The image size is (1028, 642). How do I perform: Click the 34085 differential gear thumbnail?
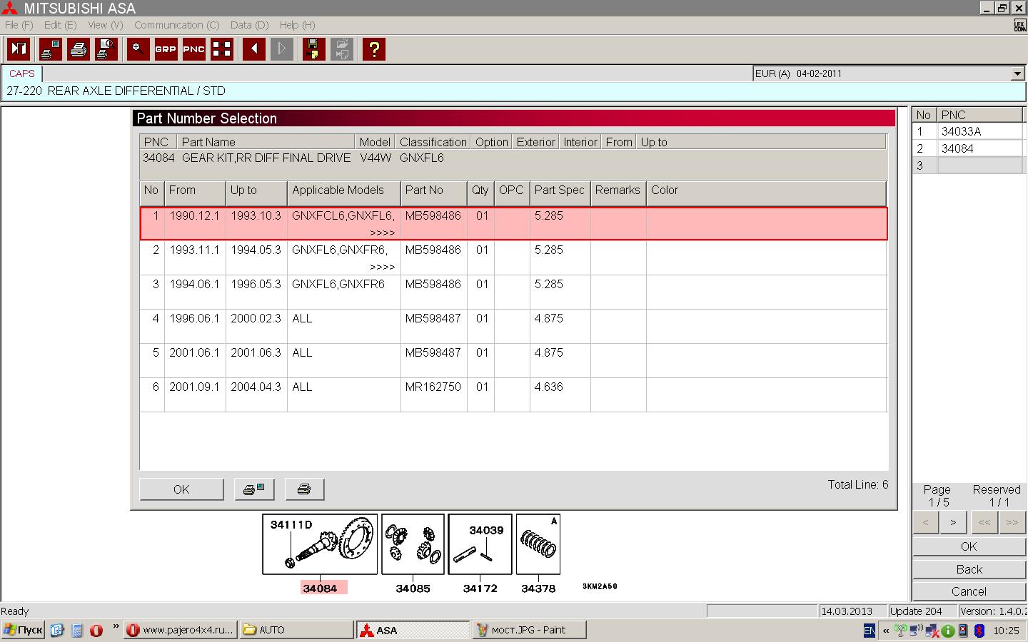click(x=413, y=544)
